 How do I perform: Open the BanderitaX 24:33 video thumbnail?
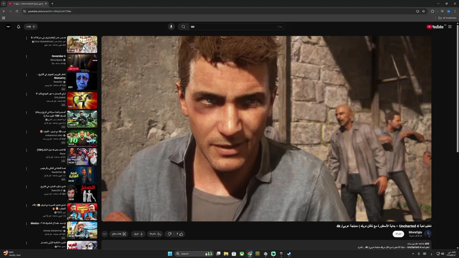click(82, 175)
